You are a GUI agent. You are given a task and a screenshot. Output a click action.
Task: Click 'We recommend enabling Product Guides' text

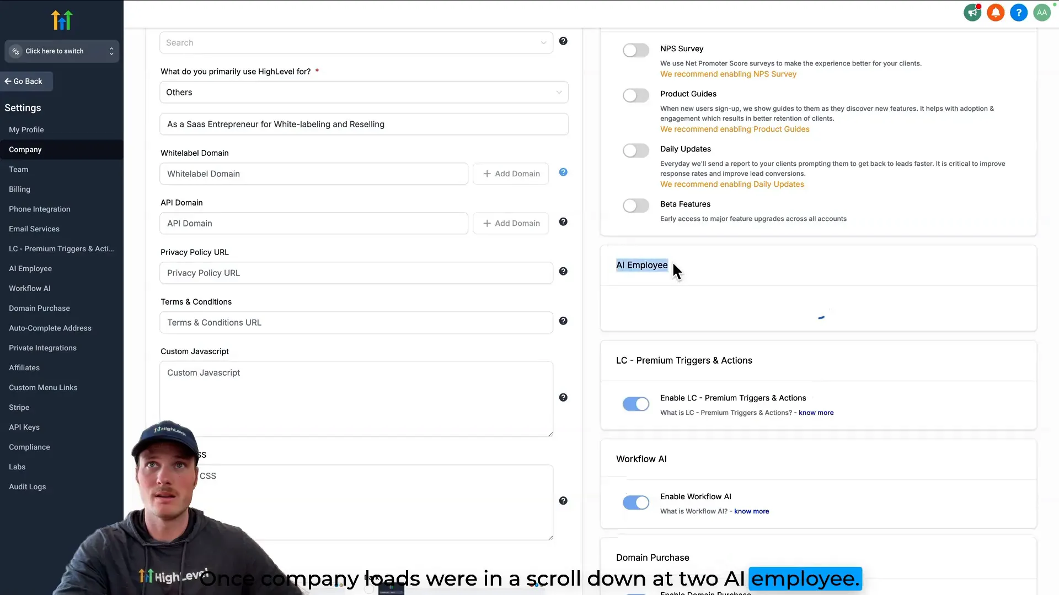pyautogui.click(x=735, y=129)
